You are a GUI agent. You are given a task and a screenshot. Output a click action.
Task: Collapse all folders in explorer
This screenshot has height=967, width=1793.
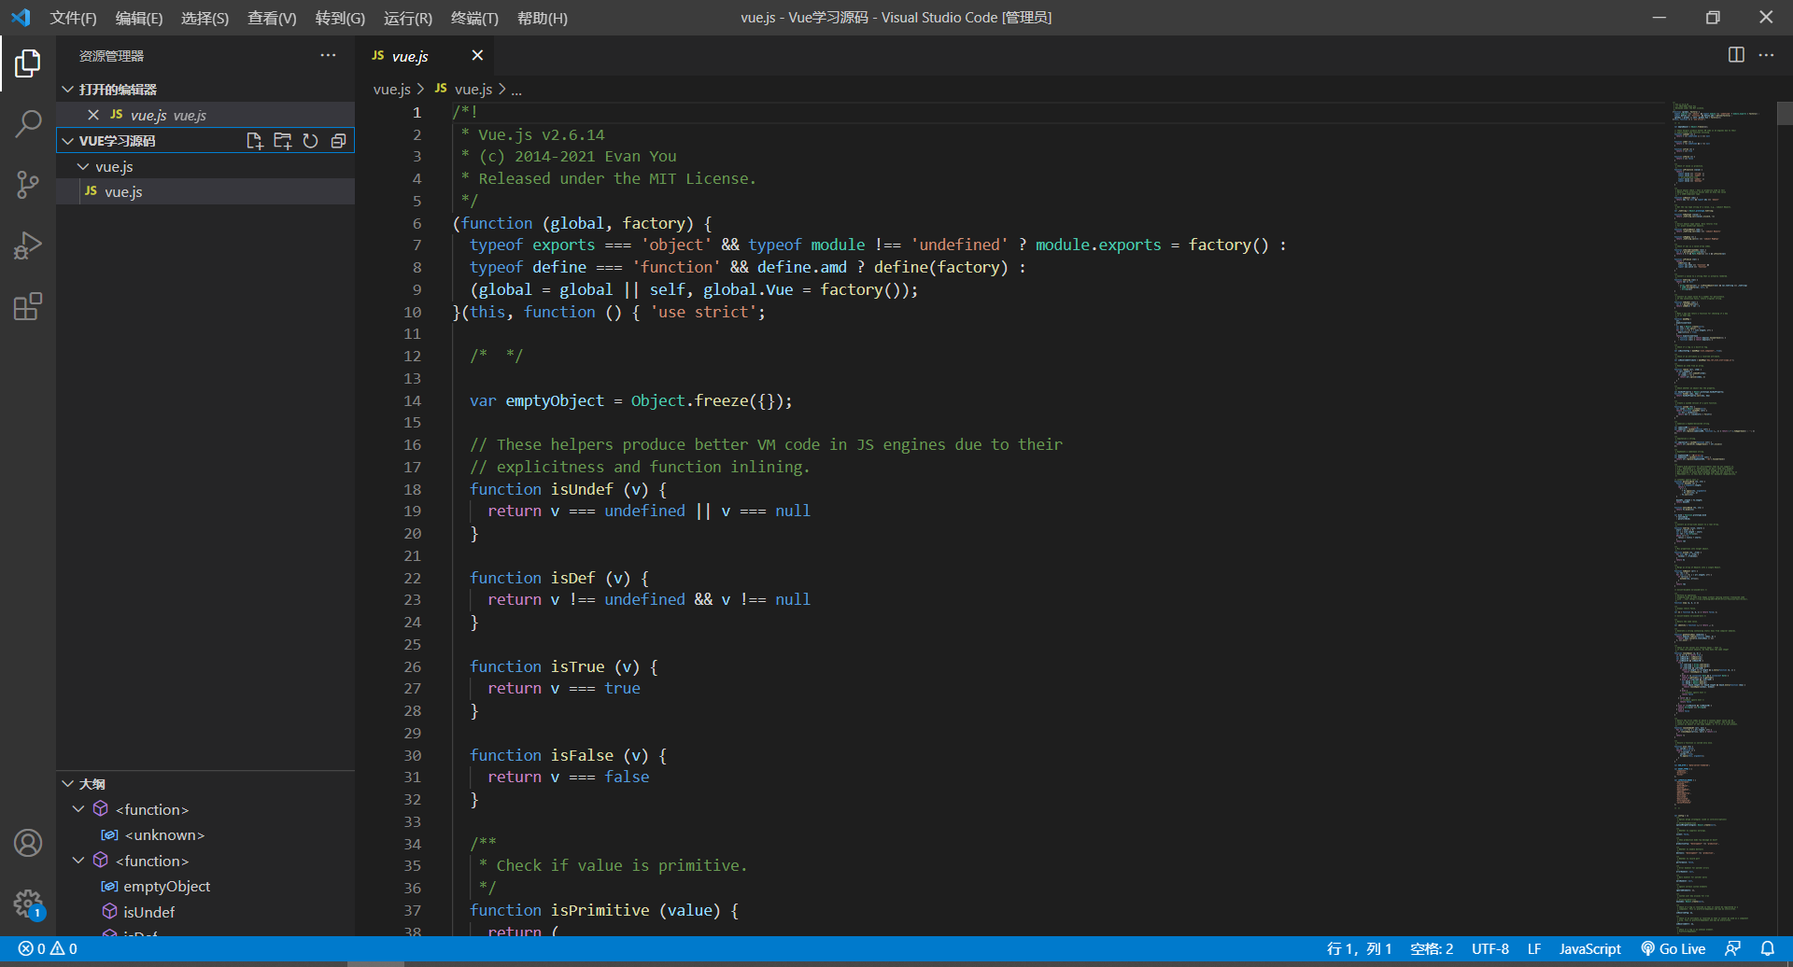click(338, 141)
